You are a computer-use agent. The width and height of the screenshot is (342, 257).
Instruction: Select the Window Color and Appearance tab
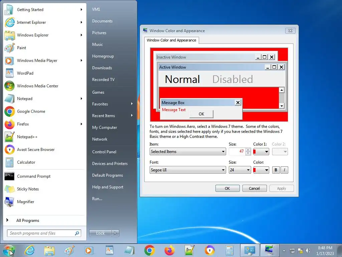point(171,40)
